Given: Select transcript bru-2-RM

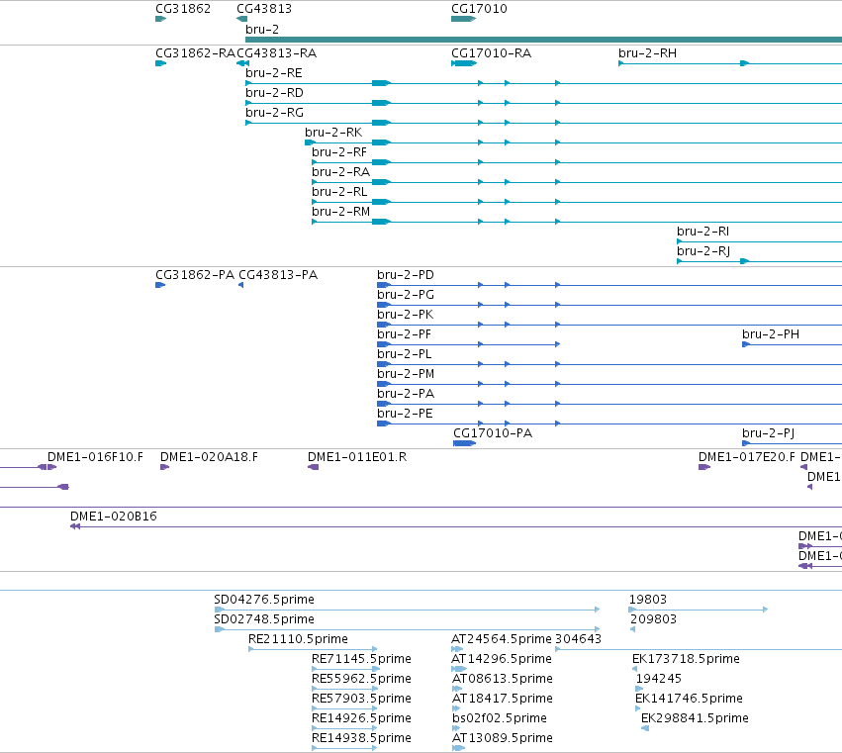Looking at the screenshot, I should pyautogui.click(x=340, y=212).
